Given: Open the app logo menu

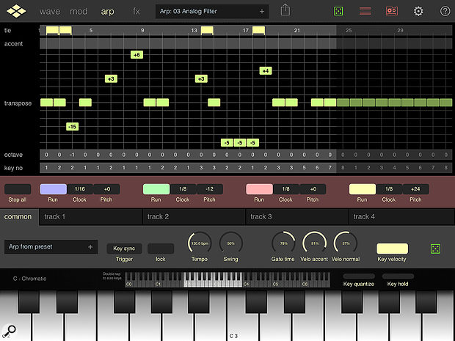Looking at the screenshot, I should pyautogui.click(x=16, y=11).
